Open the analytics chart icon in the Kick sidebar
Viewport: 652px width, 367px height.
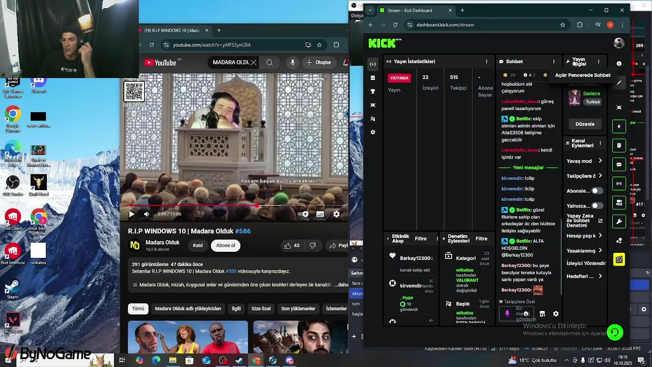[x=373, y=77]
